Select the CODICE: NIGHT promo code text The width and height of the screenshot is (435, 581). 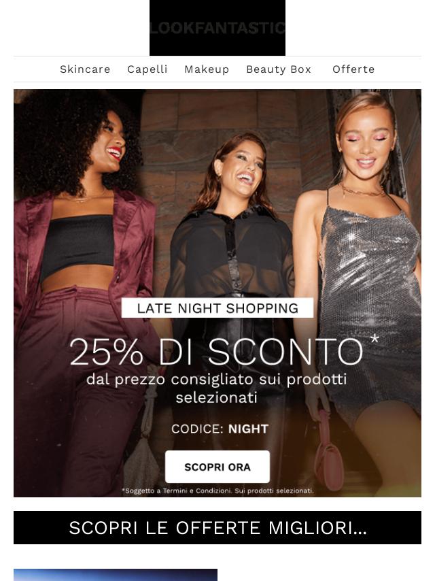click(x=220, y=429)
